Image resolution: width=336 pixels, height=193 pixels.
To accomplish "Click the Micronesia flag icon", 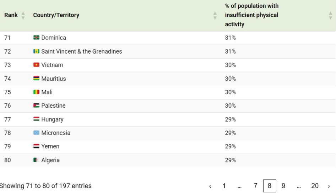I will point(36,133).
